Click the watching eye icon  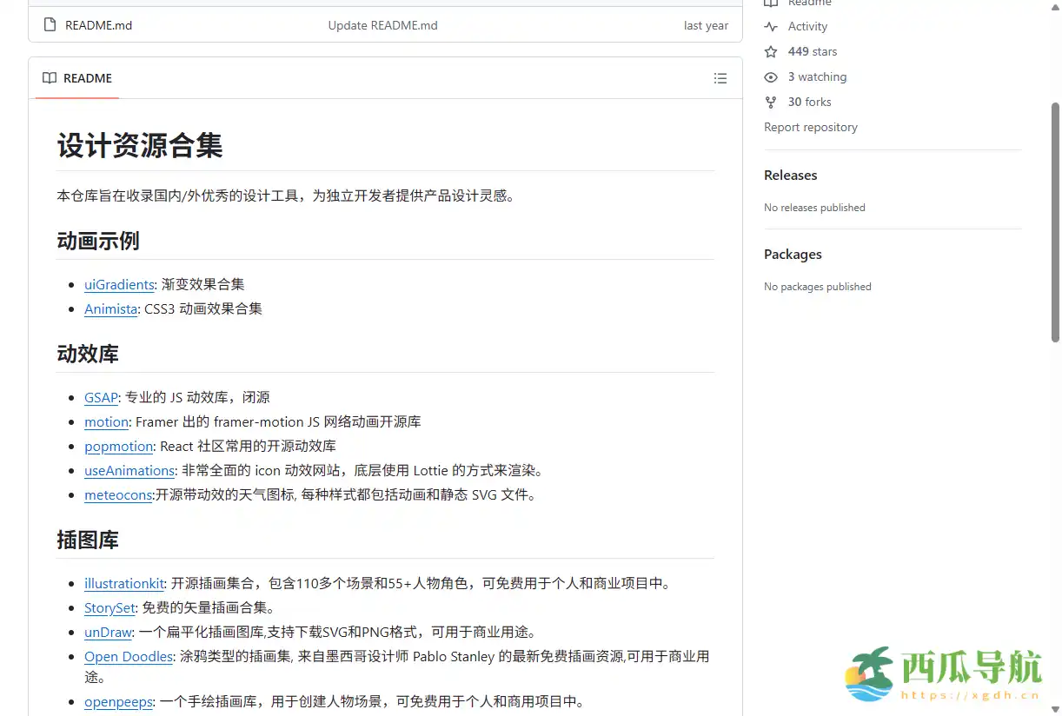770,76
